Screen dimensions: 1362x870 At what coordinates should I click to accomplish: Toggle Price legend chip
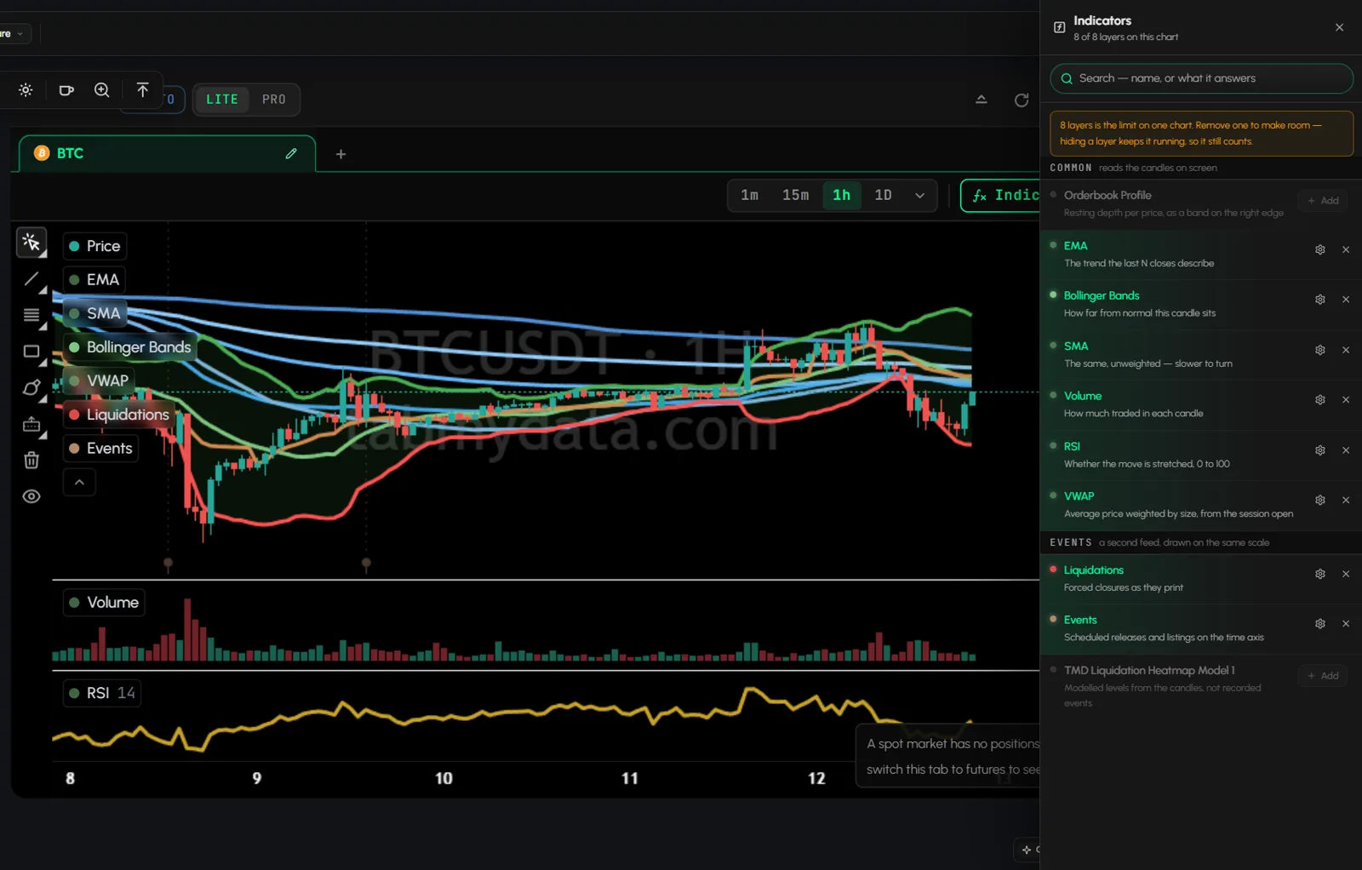click(95, 246)
